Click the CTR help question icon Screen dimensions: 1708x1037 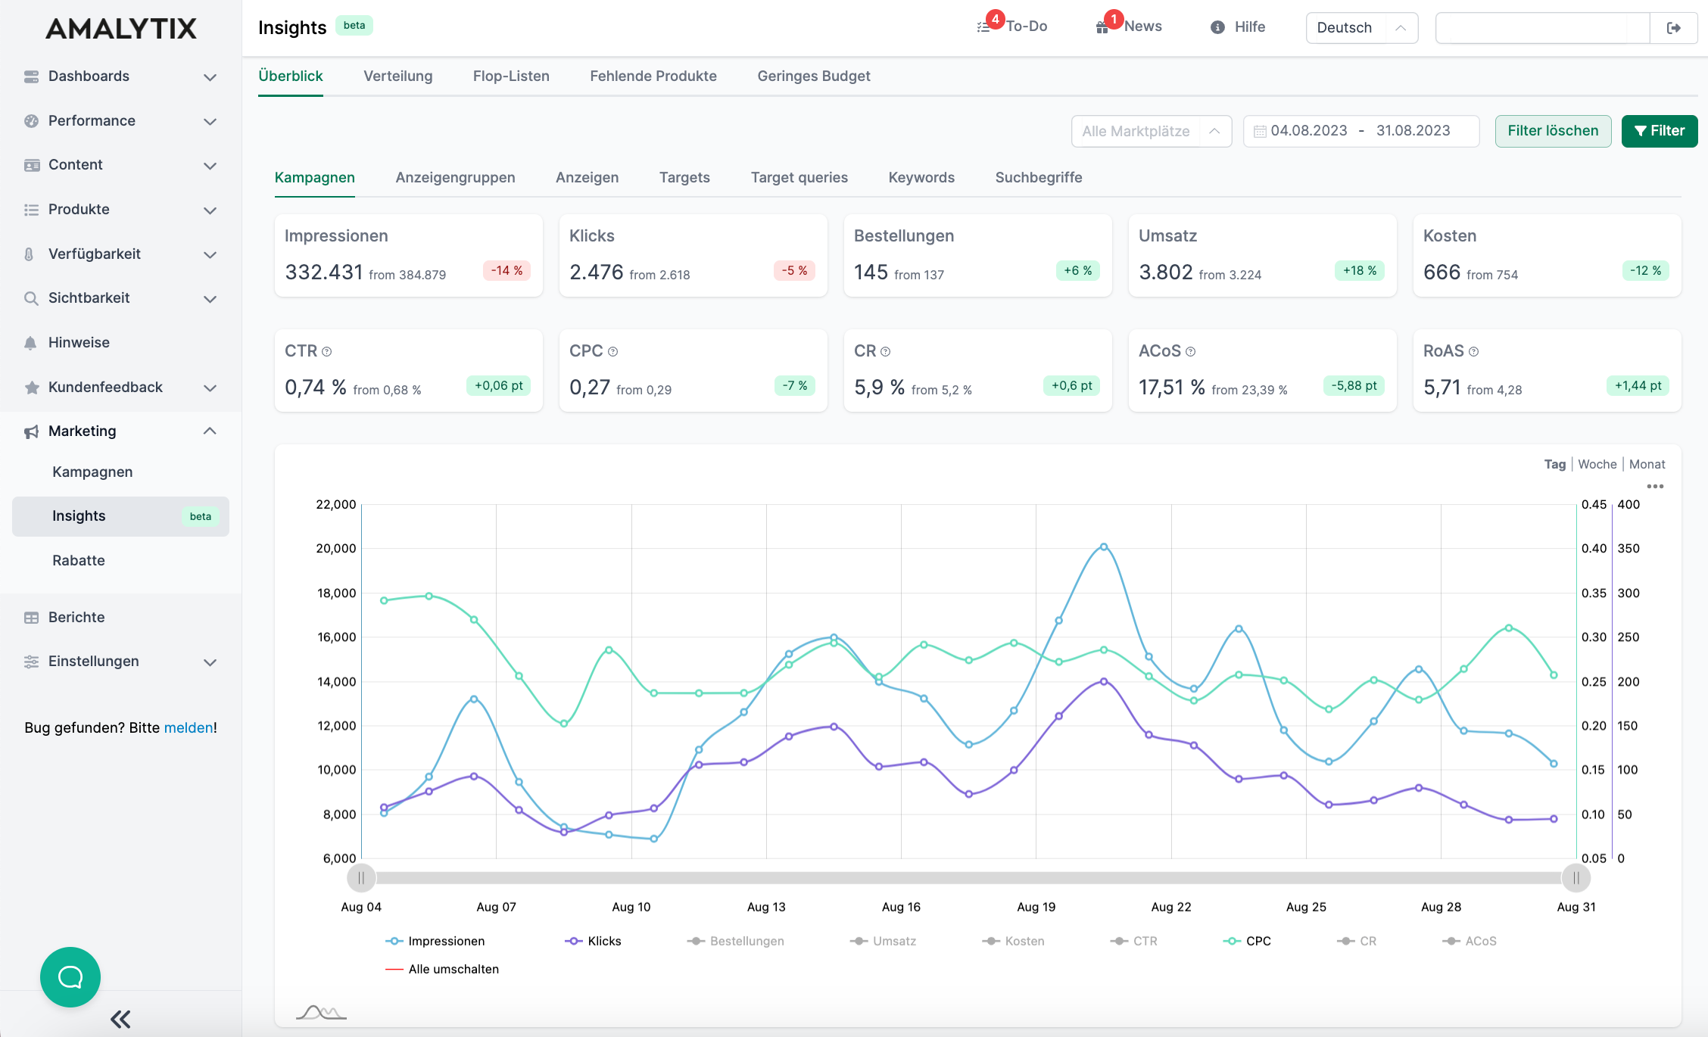327,352
